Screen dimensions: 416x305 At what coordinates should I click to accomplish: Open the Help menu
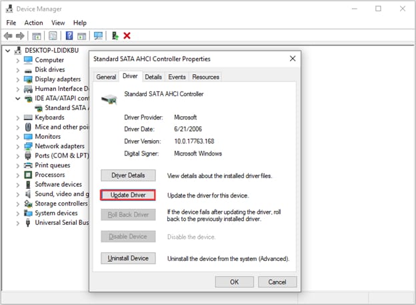coord(80,23)
